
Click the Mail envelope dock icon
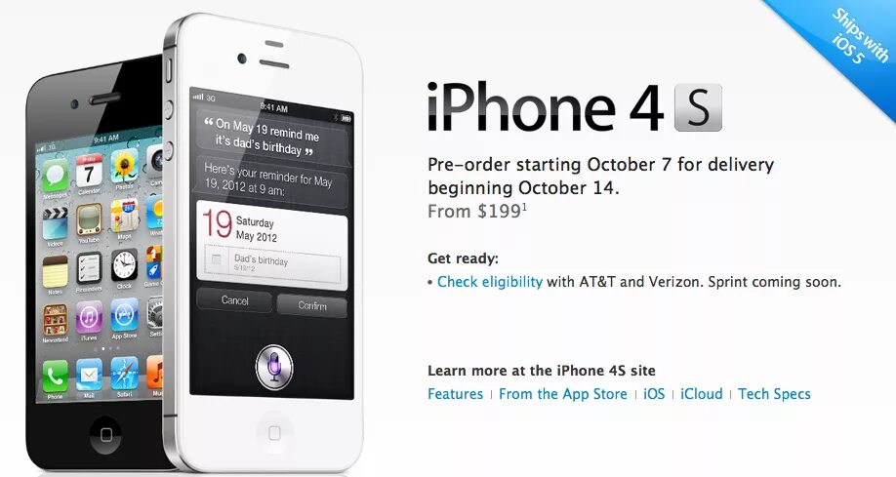pos(89,375)
